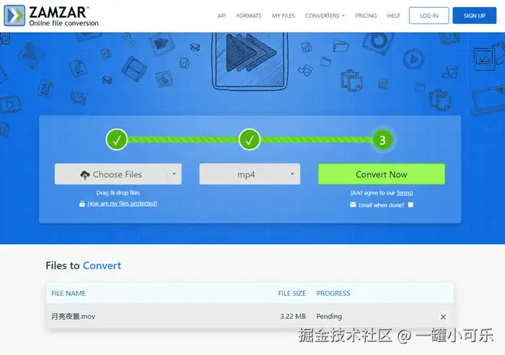
Task: Click the 3.22 MB file size value
Action: [x=293, y=316]
